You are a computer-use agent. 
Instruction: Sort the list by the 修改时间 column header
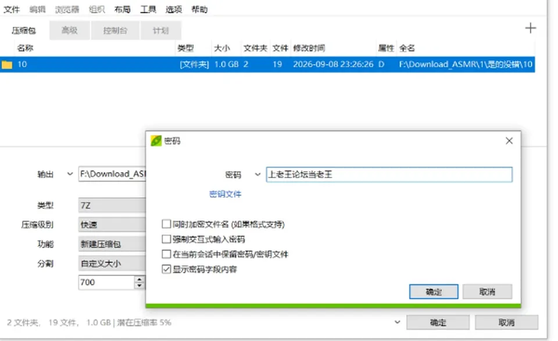tap(309, 48)
